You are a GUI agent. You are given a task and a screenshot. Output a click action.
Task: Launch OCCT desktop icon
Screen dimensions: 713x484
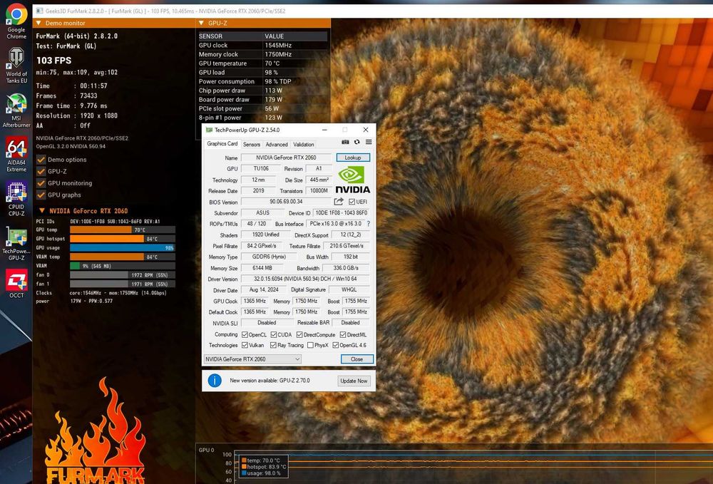pyautogui.click(x=16, y=283)
